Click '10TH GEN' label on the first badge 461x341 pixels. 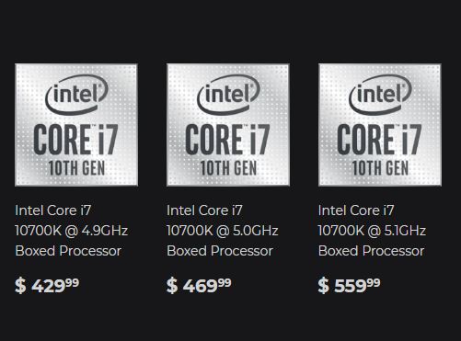(76, 168)
